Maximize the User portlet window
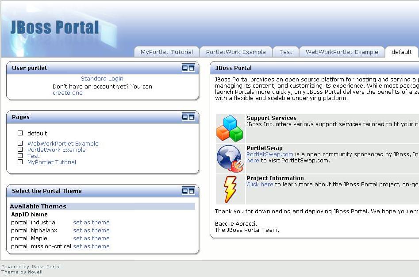 pos(192,68)
